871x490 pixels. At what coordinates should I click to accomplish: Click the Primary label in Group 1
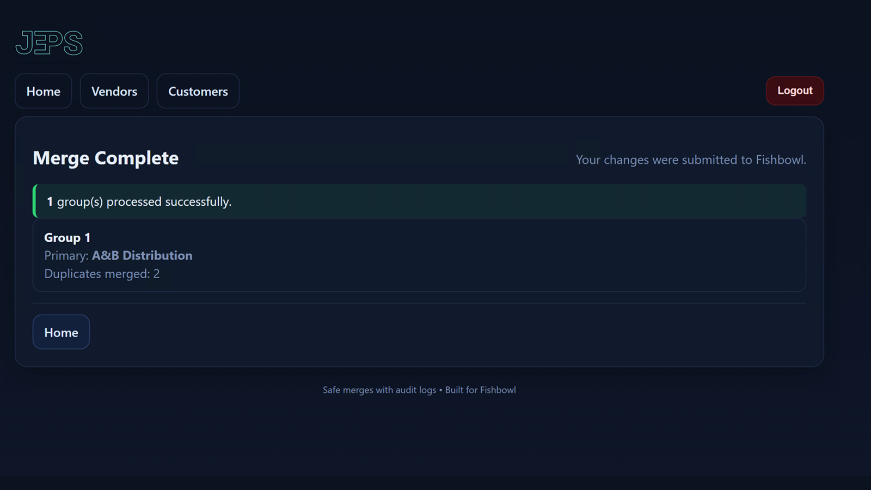pos(65,255)
